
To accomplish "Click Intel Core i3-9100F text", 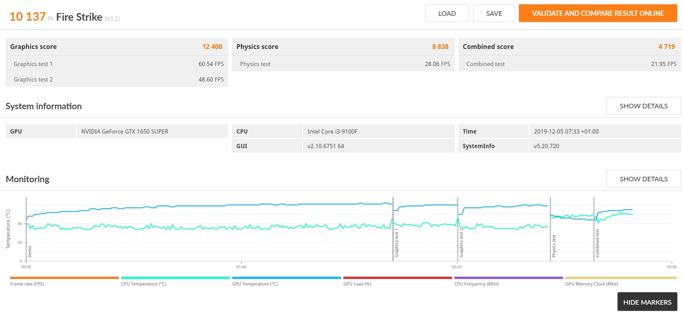I will click(332, 131).
